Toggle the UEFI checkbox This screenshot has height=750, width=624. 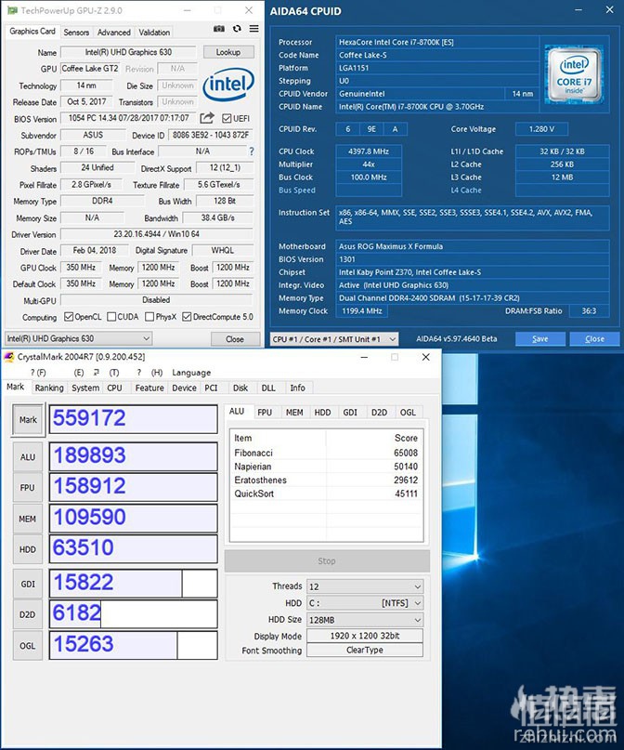(227, 119)
